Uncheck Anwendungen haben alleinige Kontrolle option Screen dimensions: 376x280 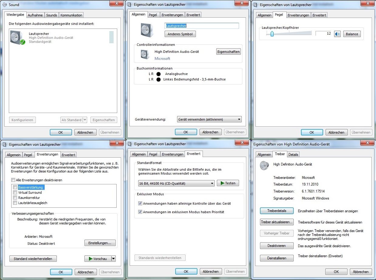[140, 203]
